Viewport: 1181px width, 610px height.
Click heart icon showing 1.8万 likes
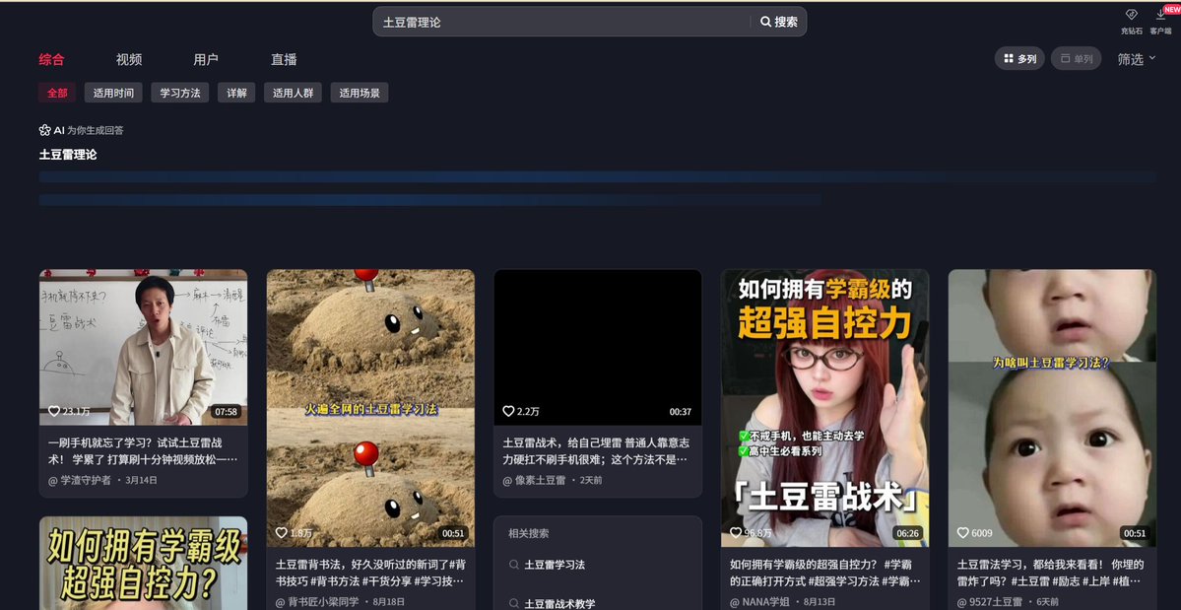[x=282, y=532]
